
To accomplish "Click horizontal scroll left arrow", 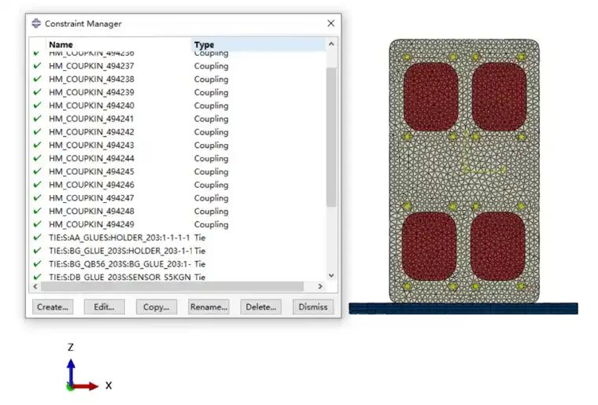I will pos(35,286).
